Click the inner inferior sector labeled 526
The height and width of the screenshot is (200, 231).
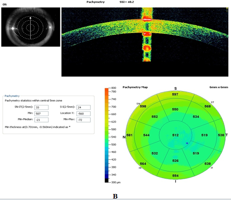[175, 161]
